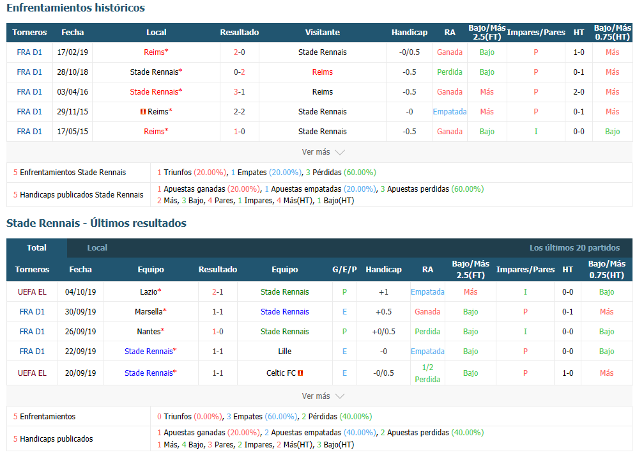The width and height of the screenshot is (644, 457).
Task: Click Stade Rennais home team on 20/09/19
Action: (149, 373)
